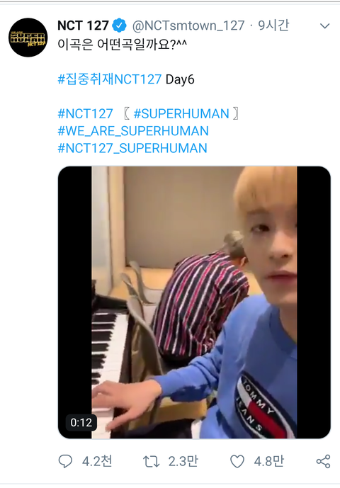Click the NCT 127 display name
The height and width of the screenshot is (488, 340).
83,25
